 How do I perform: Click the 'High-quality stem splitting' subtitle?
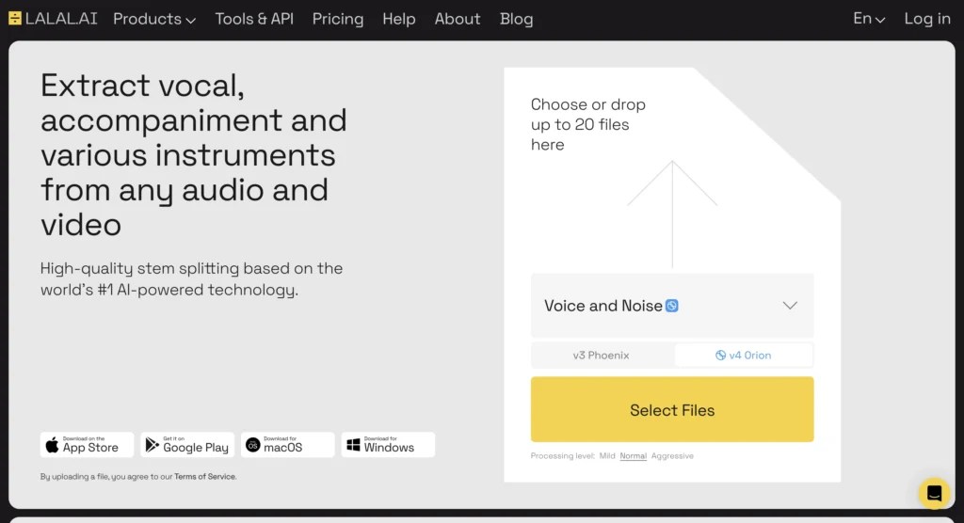coord(191,279)
